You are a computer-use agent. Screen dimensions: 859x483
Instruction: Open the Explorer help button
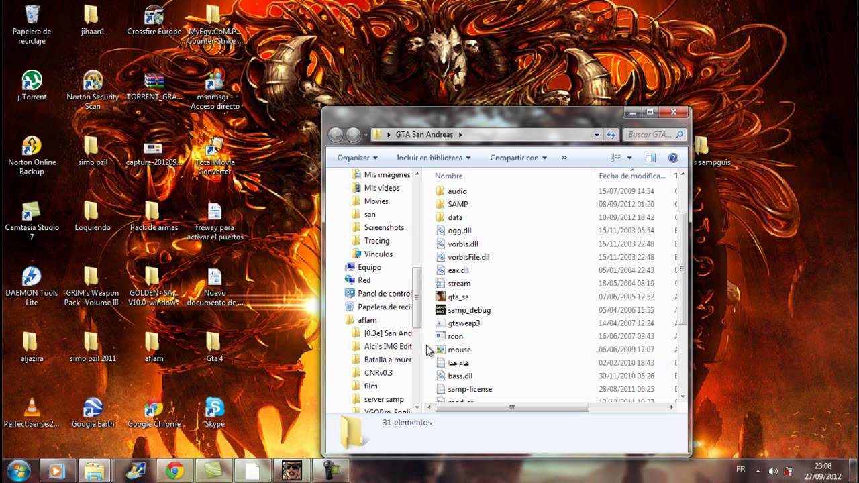(673, 158)
